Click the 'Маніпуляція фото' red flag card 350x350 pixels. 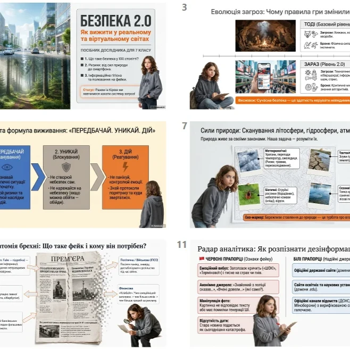click(x=238, y=305)
